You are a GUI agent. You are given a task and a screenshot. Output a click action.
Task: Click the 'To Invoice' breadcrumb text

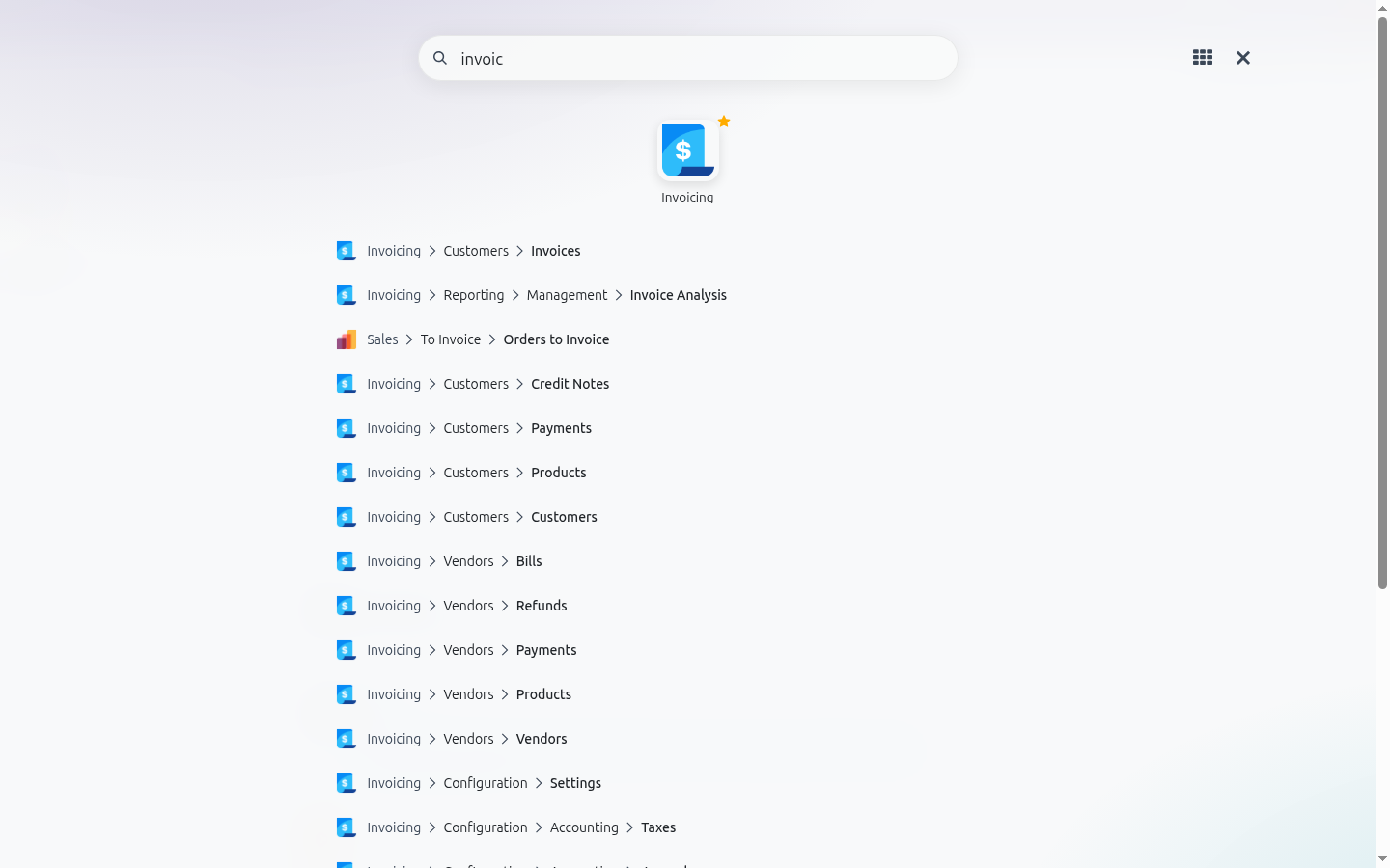[451, 339]
